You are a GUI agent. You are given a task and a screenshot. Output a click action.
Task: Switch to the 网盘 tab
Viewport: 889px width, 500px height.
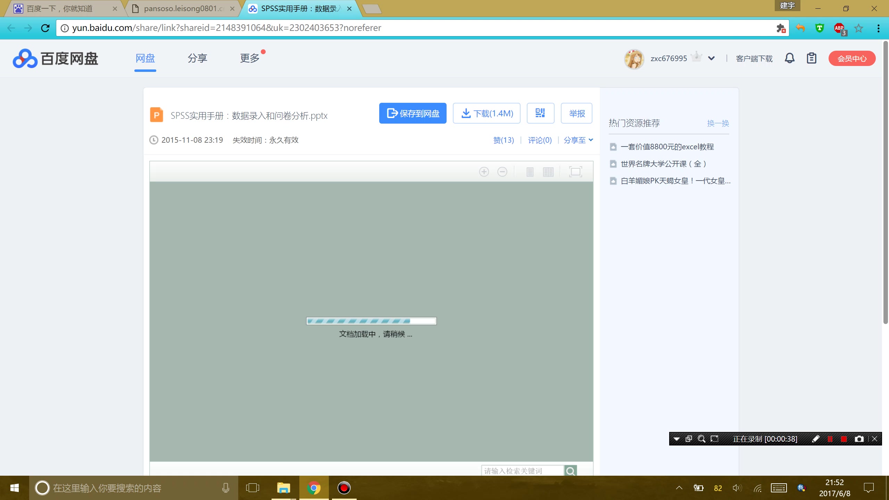tap(145, 58)
